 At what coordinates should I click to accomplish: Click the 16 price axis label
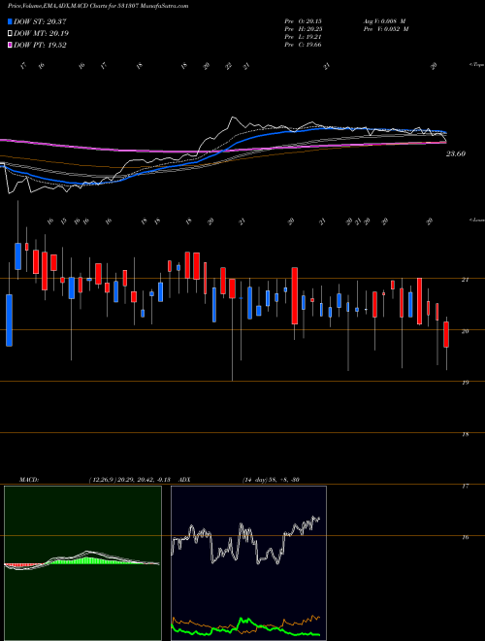click(465, 537)
